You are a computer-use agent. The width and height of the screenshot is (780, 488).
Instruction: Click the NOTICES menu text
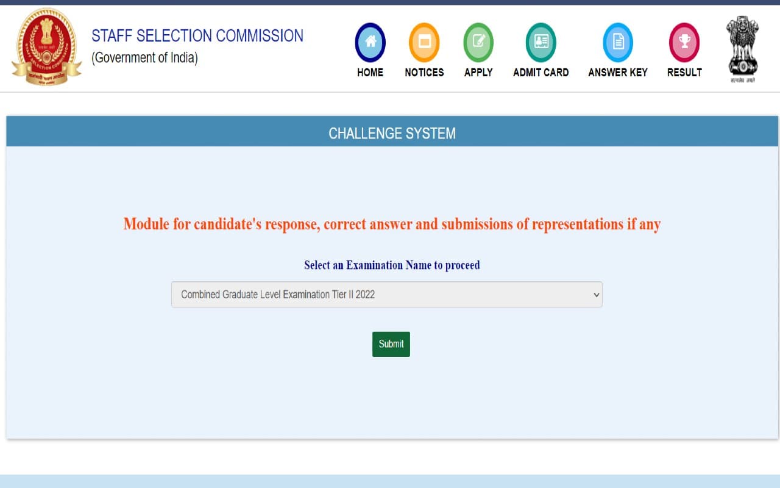[424, 72]
